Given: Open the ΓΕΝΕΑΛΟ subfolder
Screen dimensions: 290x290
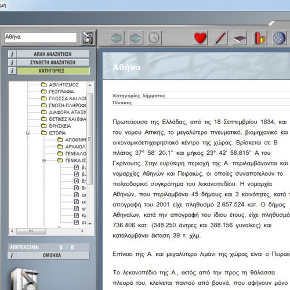Looking at the screenshot, I should (x=75, y=154).
